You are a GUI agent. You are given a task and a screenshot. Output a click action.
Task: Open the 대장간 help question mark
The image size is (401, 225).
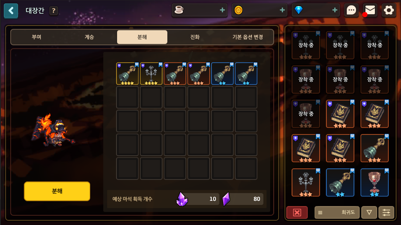pos(53,11)
